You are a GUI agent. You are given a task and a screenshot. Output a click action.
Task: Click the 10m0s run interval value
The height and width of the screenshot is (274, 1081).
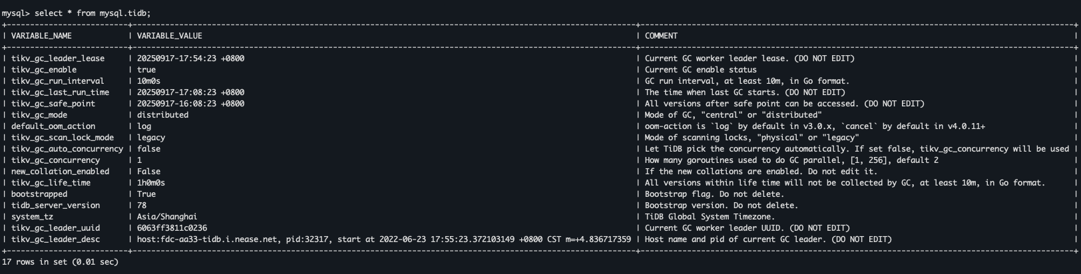[148, 81]
